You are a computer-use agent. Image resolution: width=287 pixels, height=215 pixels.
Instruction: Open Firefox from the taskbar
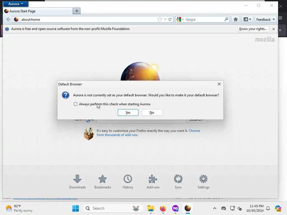pos(163,208)
